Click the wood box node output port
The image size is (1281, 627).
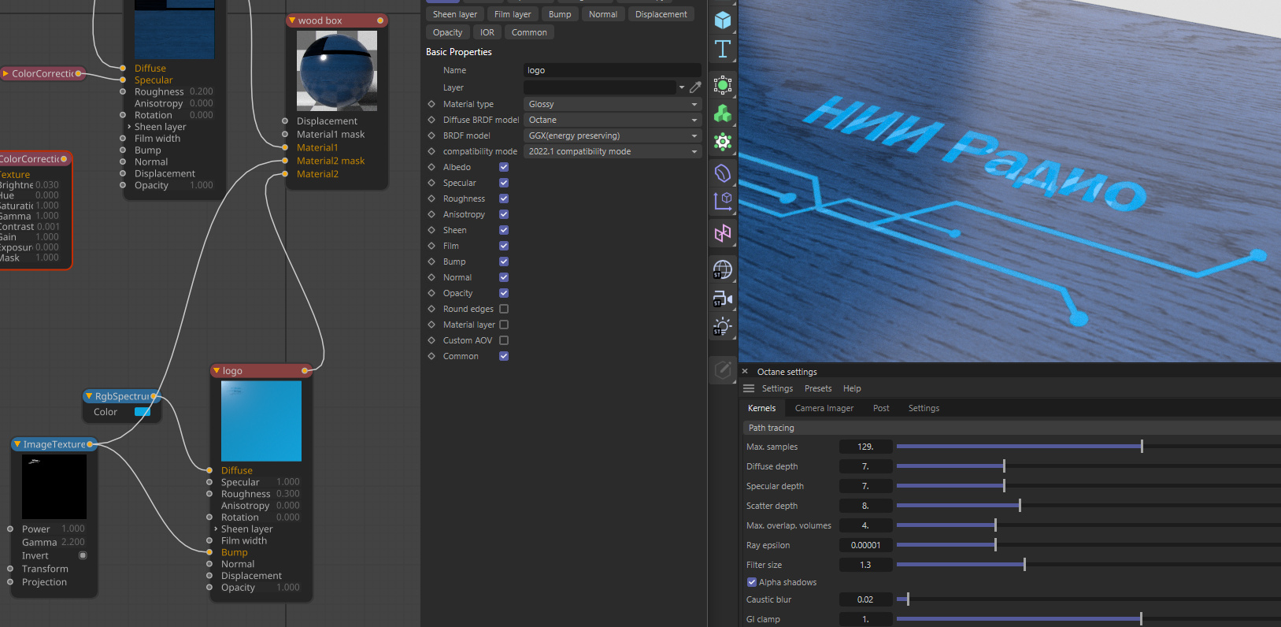coord(380,20)
